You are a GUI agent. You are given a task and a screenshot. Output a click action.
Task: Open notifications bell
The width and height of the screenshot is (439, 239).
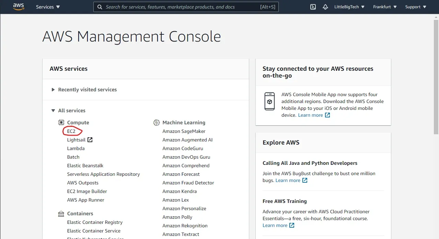pos(325,7)
